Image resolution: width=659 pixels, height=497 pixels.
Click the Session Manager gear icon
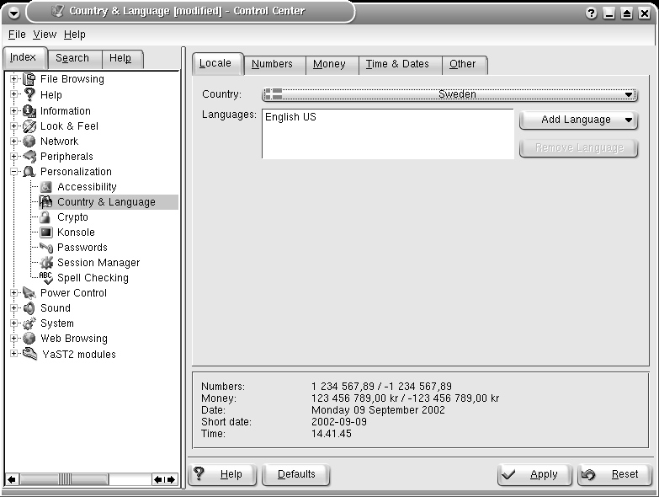(46, 262)
